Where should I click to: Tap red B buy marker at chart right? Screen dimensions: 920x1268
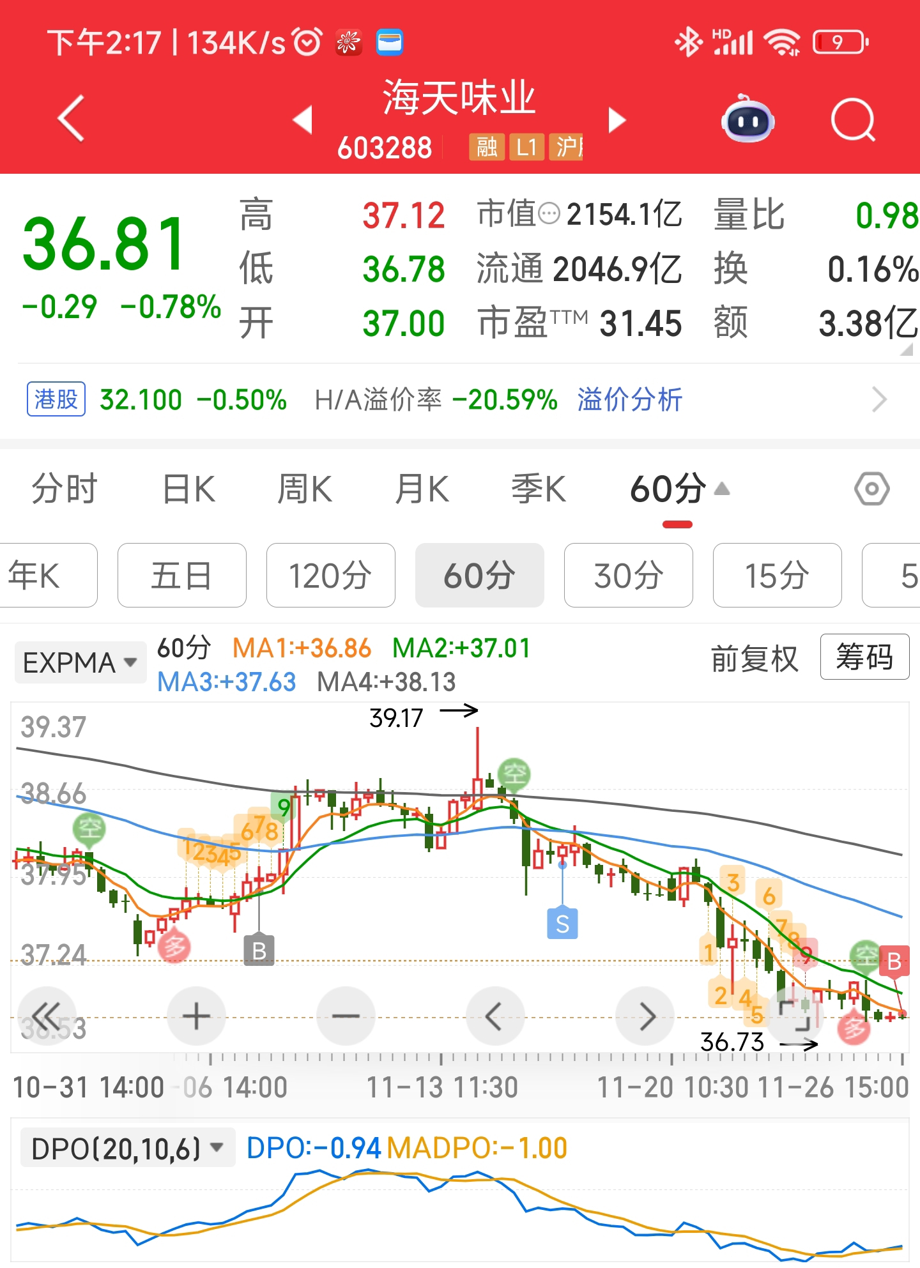[x=894, y=961]
